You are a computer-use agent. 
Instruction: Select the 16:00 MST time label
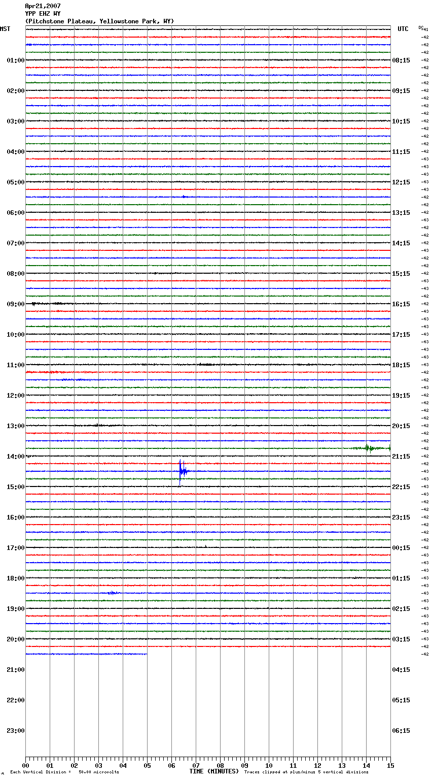coord(16,517)
